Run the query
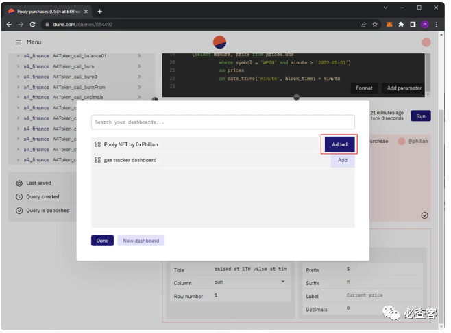Image resolution: width=451 pixels, height=333 pixels. pos(421,116)
